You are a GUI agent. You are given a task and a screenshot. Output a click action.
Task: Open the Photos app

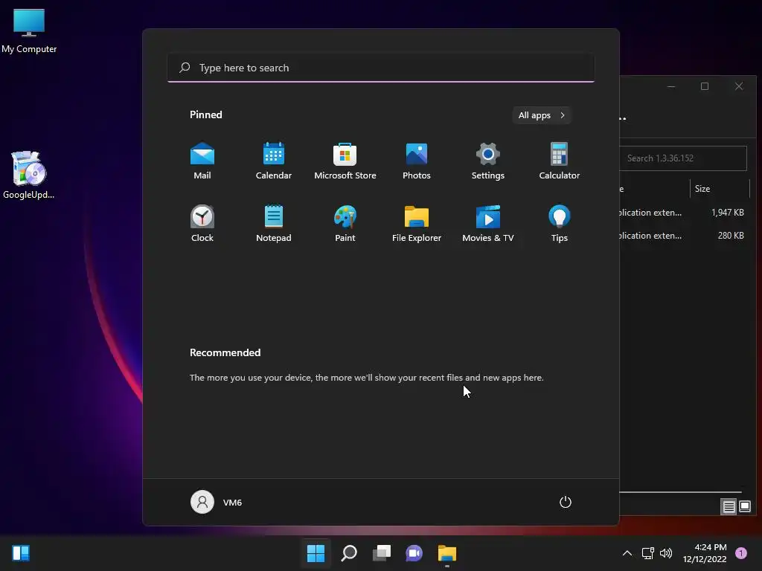417,161
